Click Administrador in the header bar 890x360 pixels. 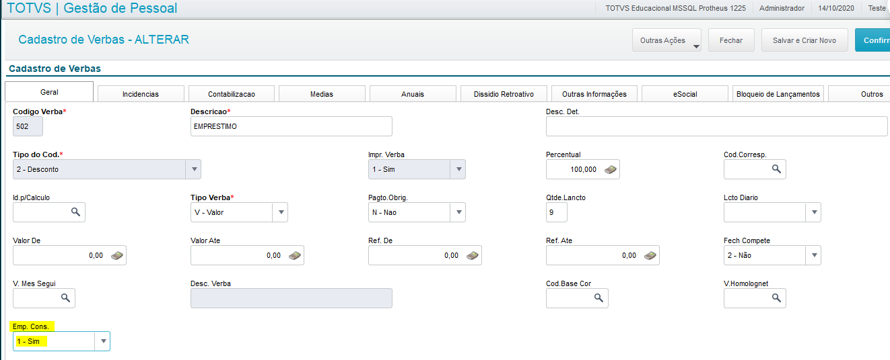click(782, 8)
